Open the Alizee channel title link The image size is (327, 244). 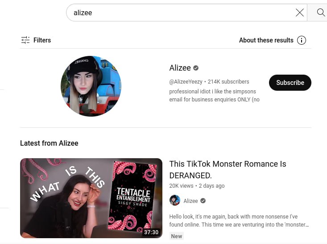point(180,68)
